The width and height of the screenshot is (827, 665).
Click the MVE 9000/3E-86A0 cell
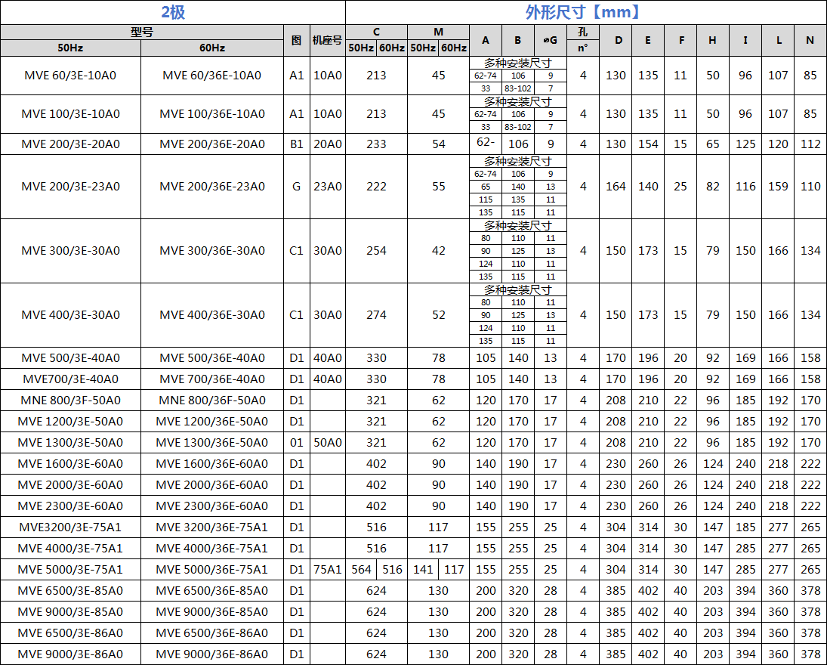(x=70, y=654)
